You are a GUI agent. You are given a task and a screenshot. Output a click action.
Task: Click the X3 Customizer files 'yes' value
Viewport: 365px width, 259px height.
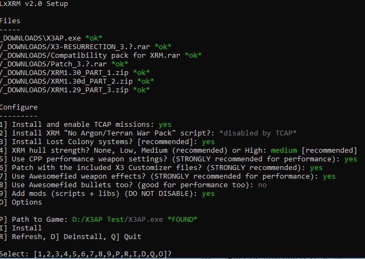click(x=316, y=168)
